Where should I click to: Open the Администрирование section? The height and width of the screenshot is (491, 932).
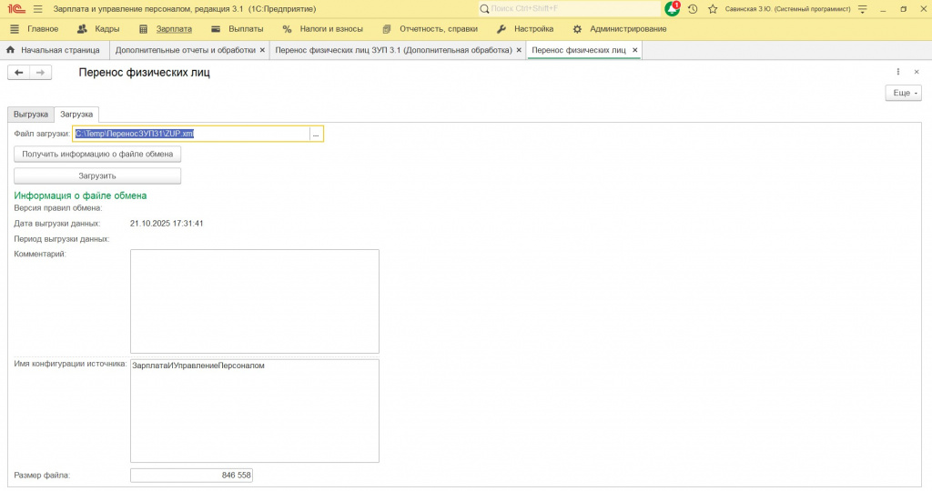tap(619, 28)
